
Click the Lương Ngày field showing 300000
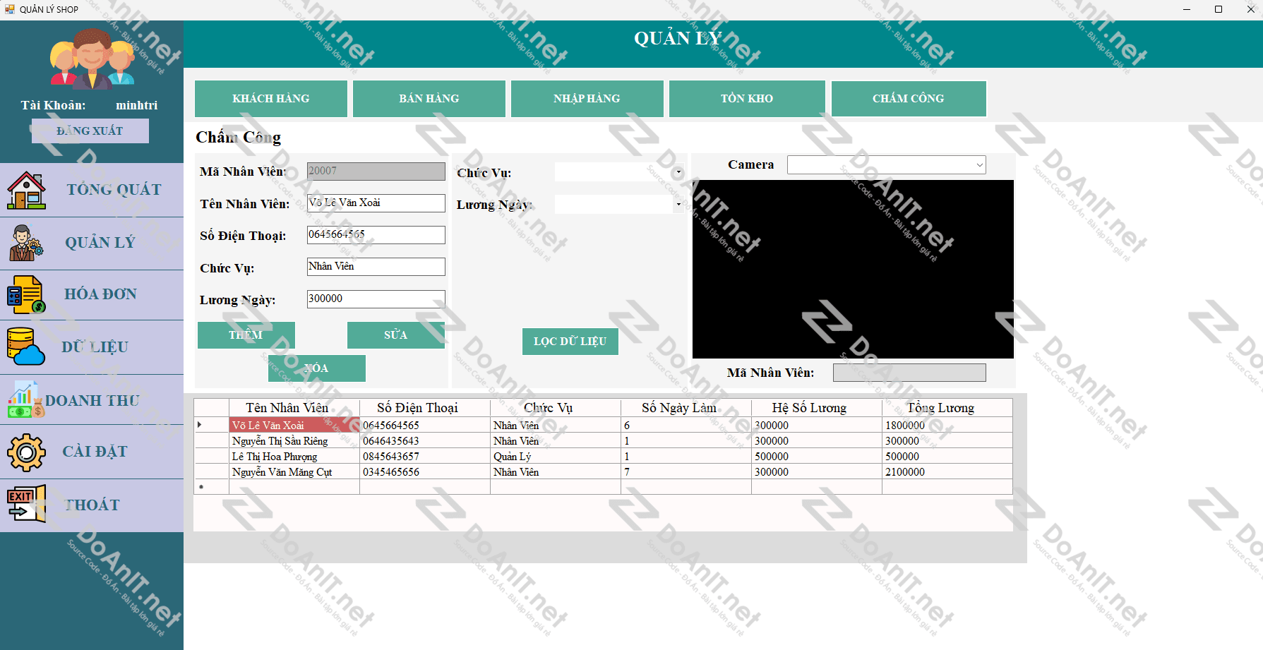click(376, 299)
